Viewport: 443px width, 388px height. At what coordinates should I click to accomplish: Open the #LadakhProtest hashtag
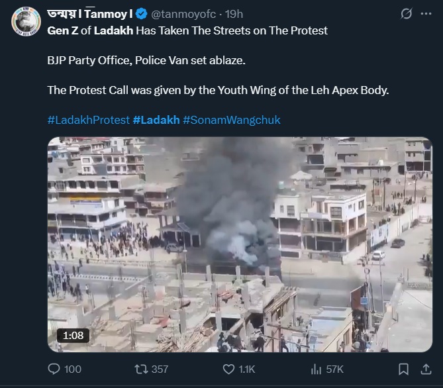tap(88, 120)
